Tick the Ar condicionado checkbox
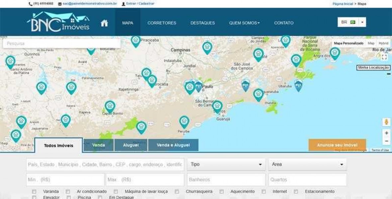The height and width of the screenshot is (199, 392). pos(68,191)
